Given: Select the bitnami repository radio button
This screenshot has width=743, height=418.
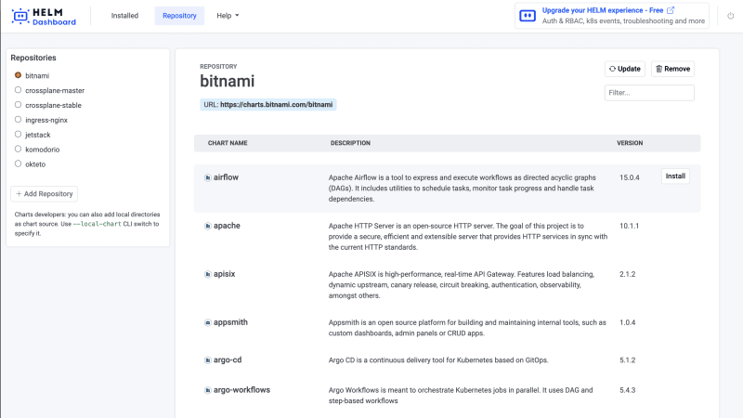Looking at the screenshot, I should pyautogui.click(x=18, y=75).
